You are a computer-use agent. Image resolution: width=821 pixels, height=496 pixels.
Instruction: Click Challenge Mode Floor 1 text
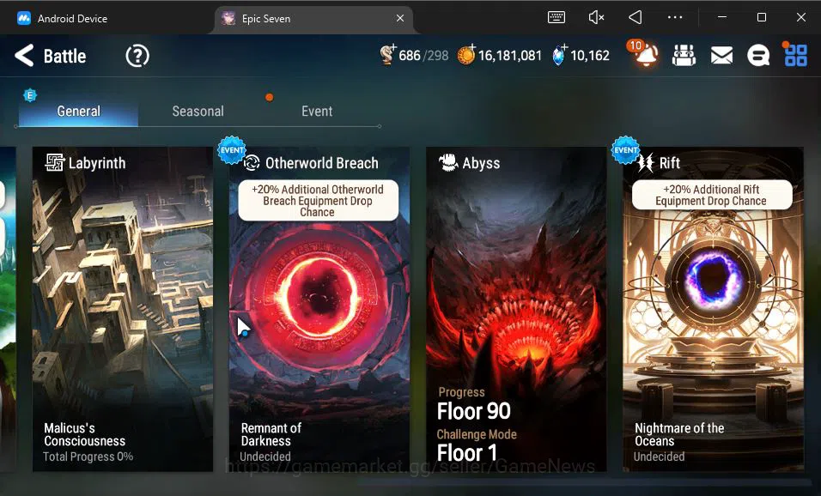(477, 445)
